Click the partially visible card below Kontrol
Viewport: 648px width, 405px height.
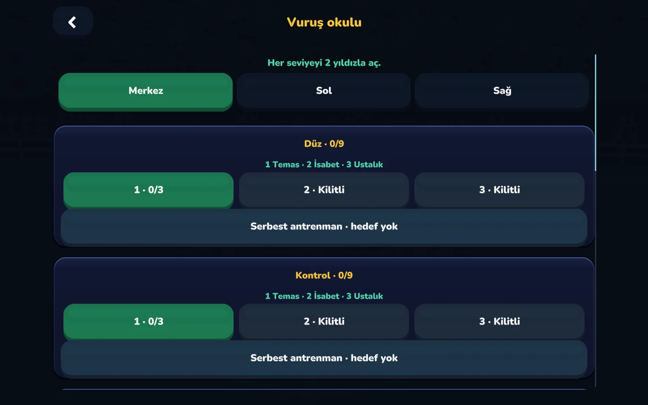point(324,390)
